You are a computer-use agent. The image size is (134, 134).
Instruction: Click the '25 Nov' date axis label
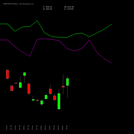coord(24,128)
